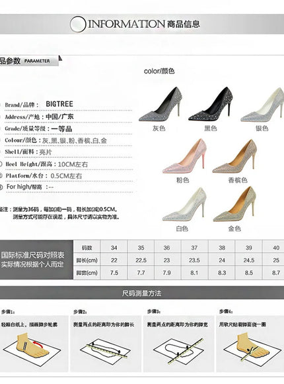Screen dimensions: 284x384
Task: Click the 8.3 foot width cell
Action: pos(222,273)
